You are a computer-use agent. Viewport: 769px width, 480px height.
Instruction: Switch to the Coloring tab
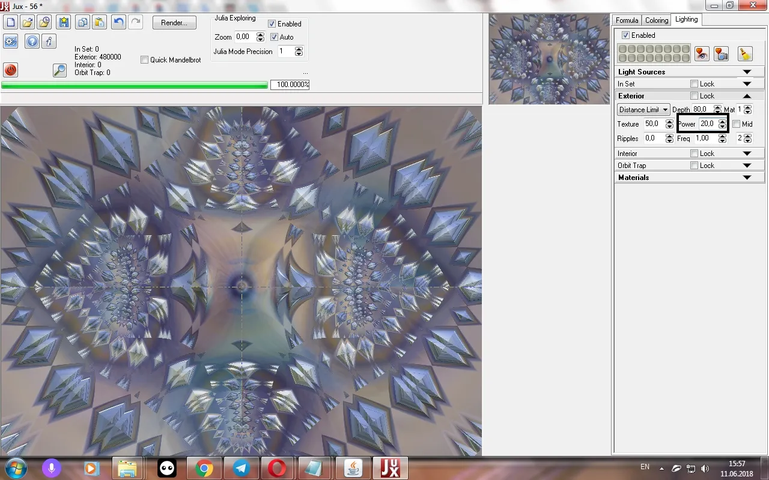point(657,20)
